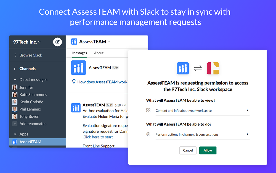This screenshot has width=276, height=173.
Task: Click the chat bubble icon beside Perform actions
Action: 148,134
